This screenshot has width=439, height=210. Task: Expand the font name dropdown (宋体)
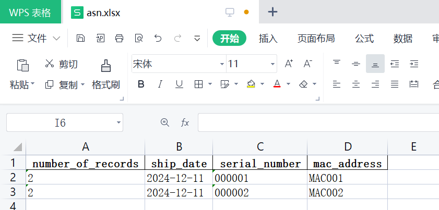(x=221, y=64)
